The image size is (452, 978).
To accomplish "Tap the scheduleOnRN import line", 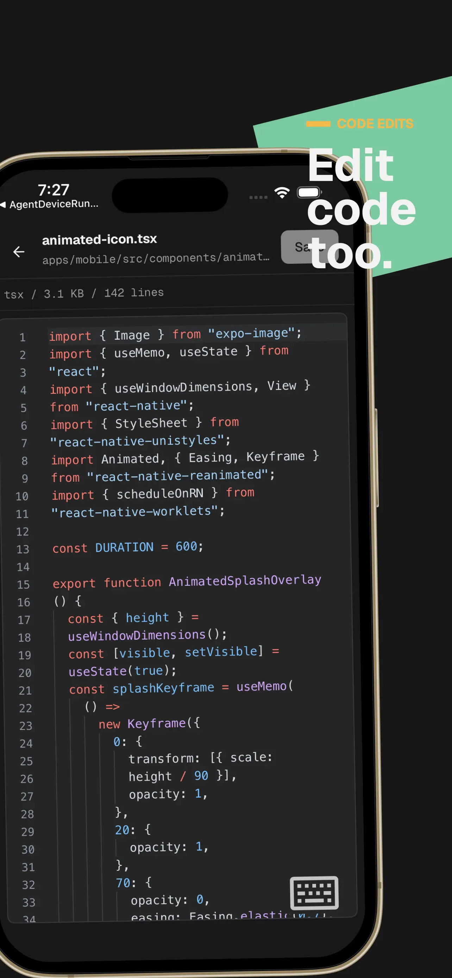I will point(153,494).
